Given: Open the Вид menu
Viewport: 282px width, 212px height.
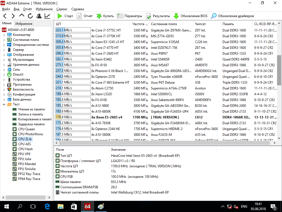Looking at the screenshot, I should point(16,9).
